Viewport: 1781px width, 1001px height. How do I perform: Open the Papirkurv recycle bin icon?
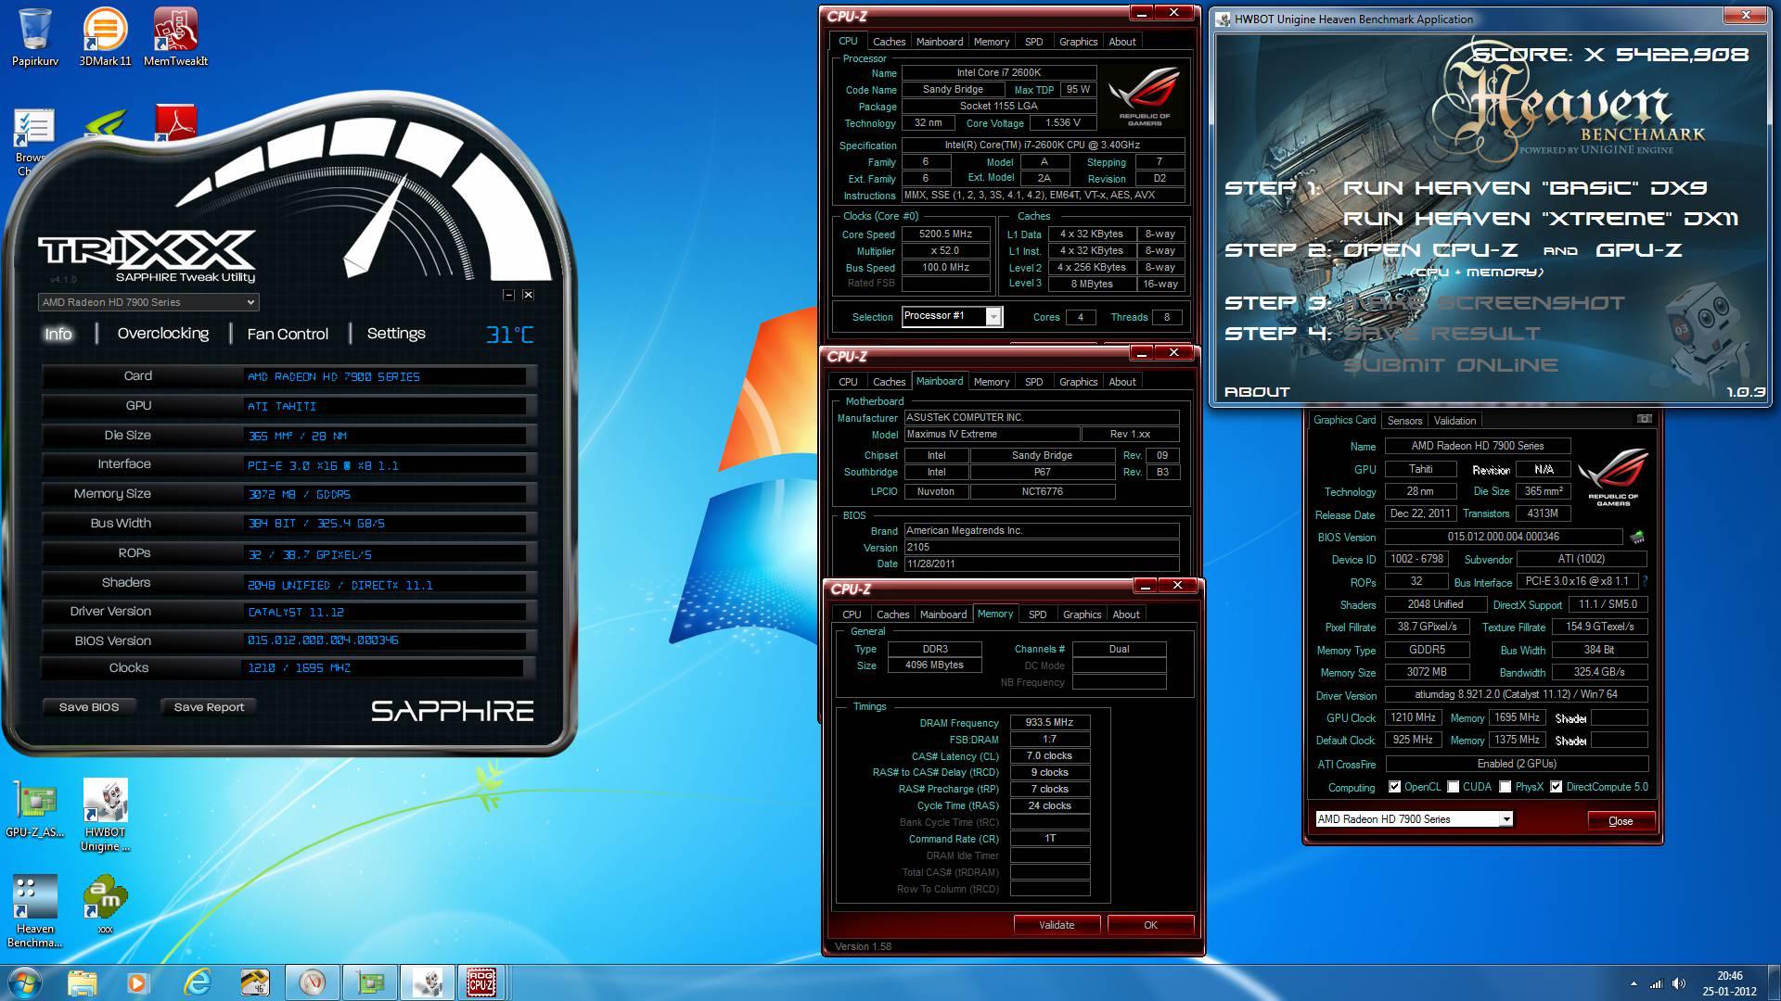(35, 37)
